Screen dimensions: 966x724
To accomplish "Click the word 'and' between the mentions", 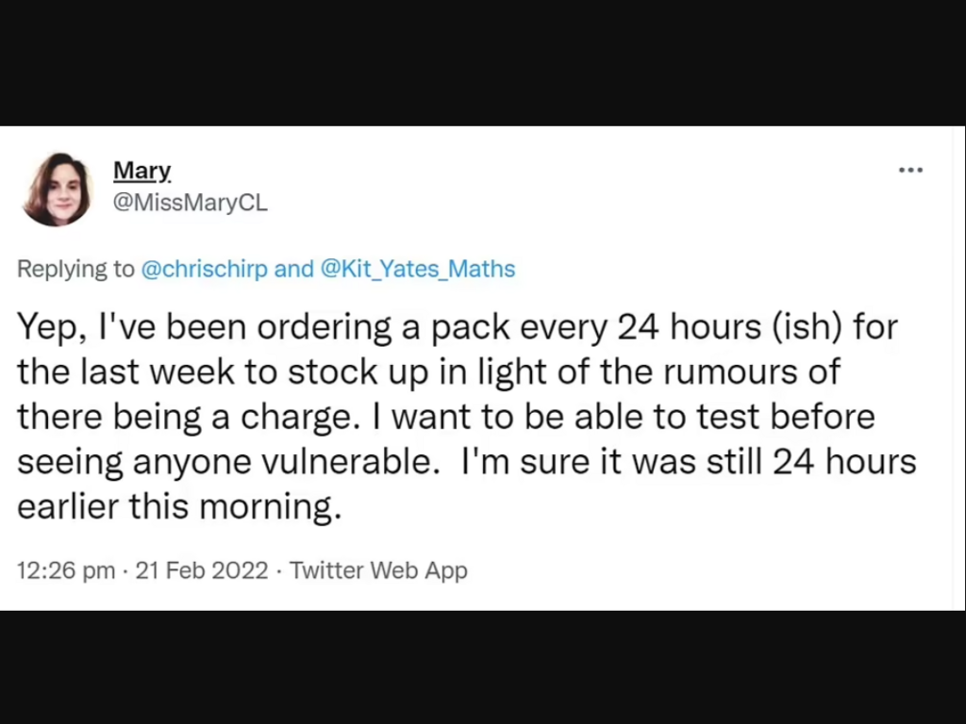I will (x=294, y=269).
